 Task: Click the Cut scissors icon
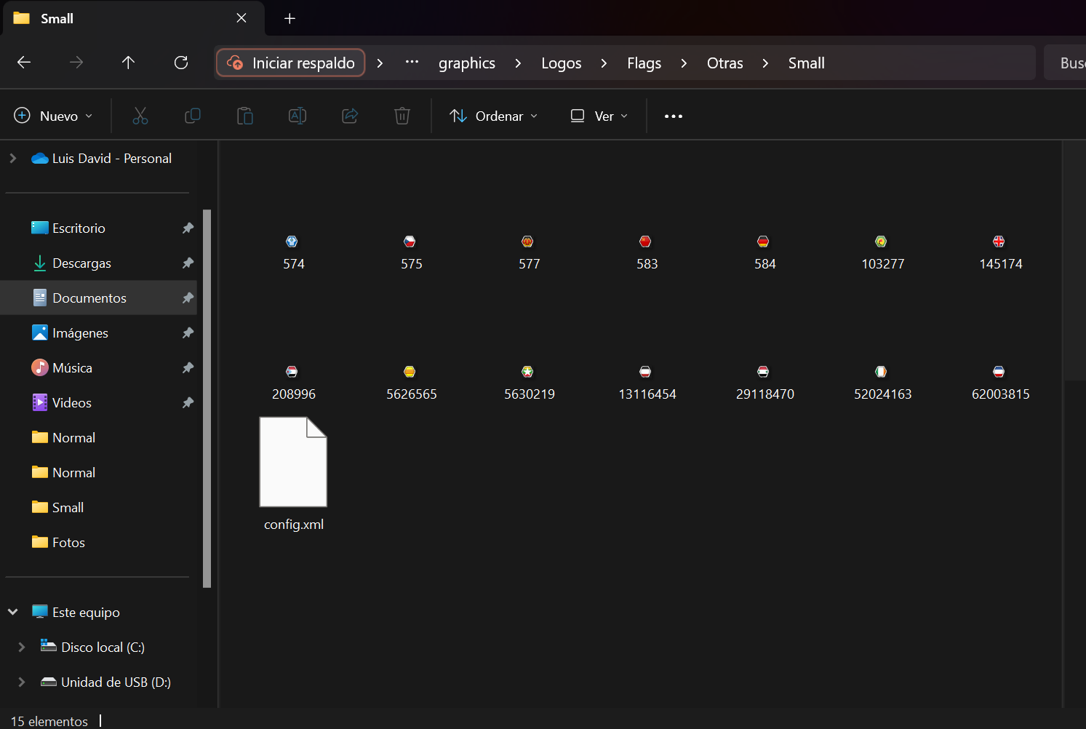(x=140, y=116)
